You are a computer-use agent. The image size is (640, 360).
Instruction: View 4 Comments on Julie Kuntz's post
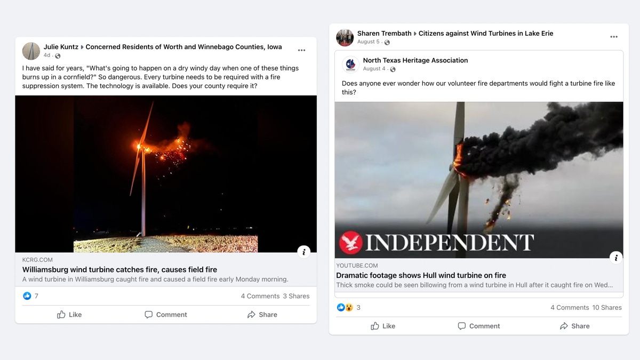(x=260, y=296)
